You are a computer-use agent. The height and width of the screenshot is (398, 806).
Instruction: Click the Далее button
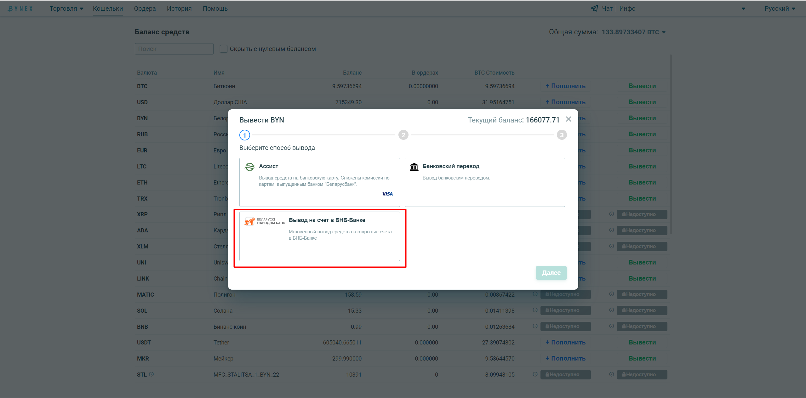551,273
